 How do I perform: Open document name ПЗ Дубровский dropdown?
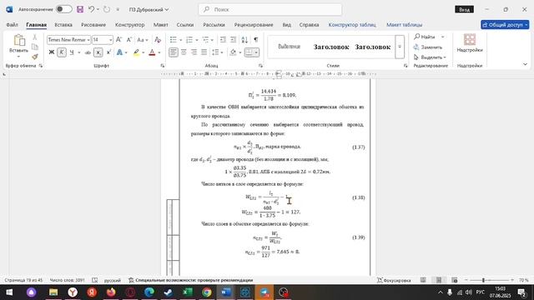tap(149, 9)
